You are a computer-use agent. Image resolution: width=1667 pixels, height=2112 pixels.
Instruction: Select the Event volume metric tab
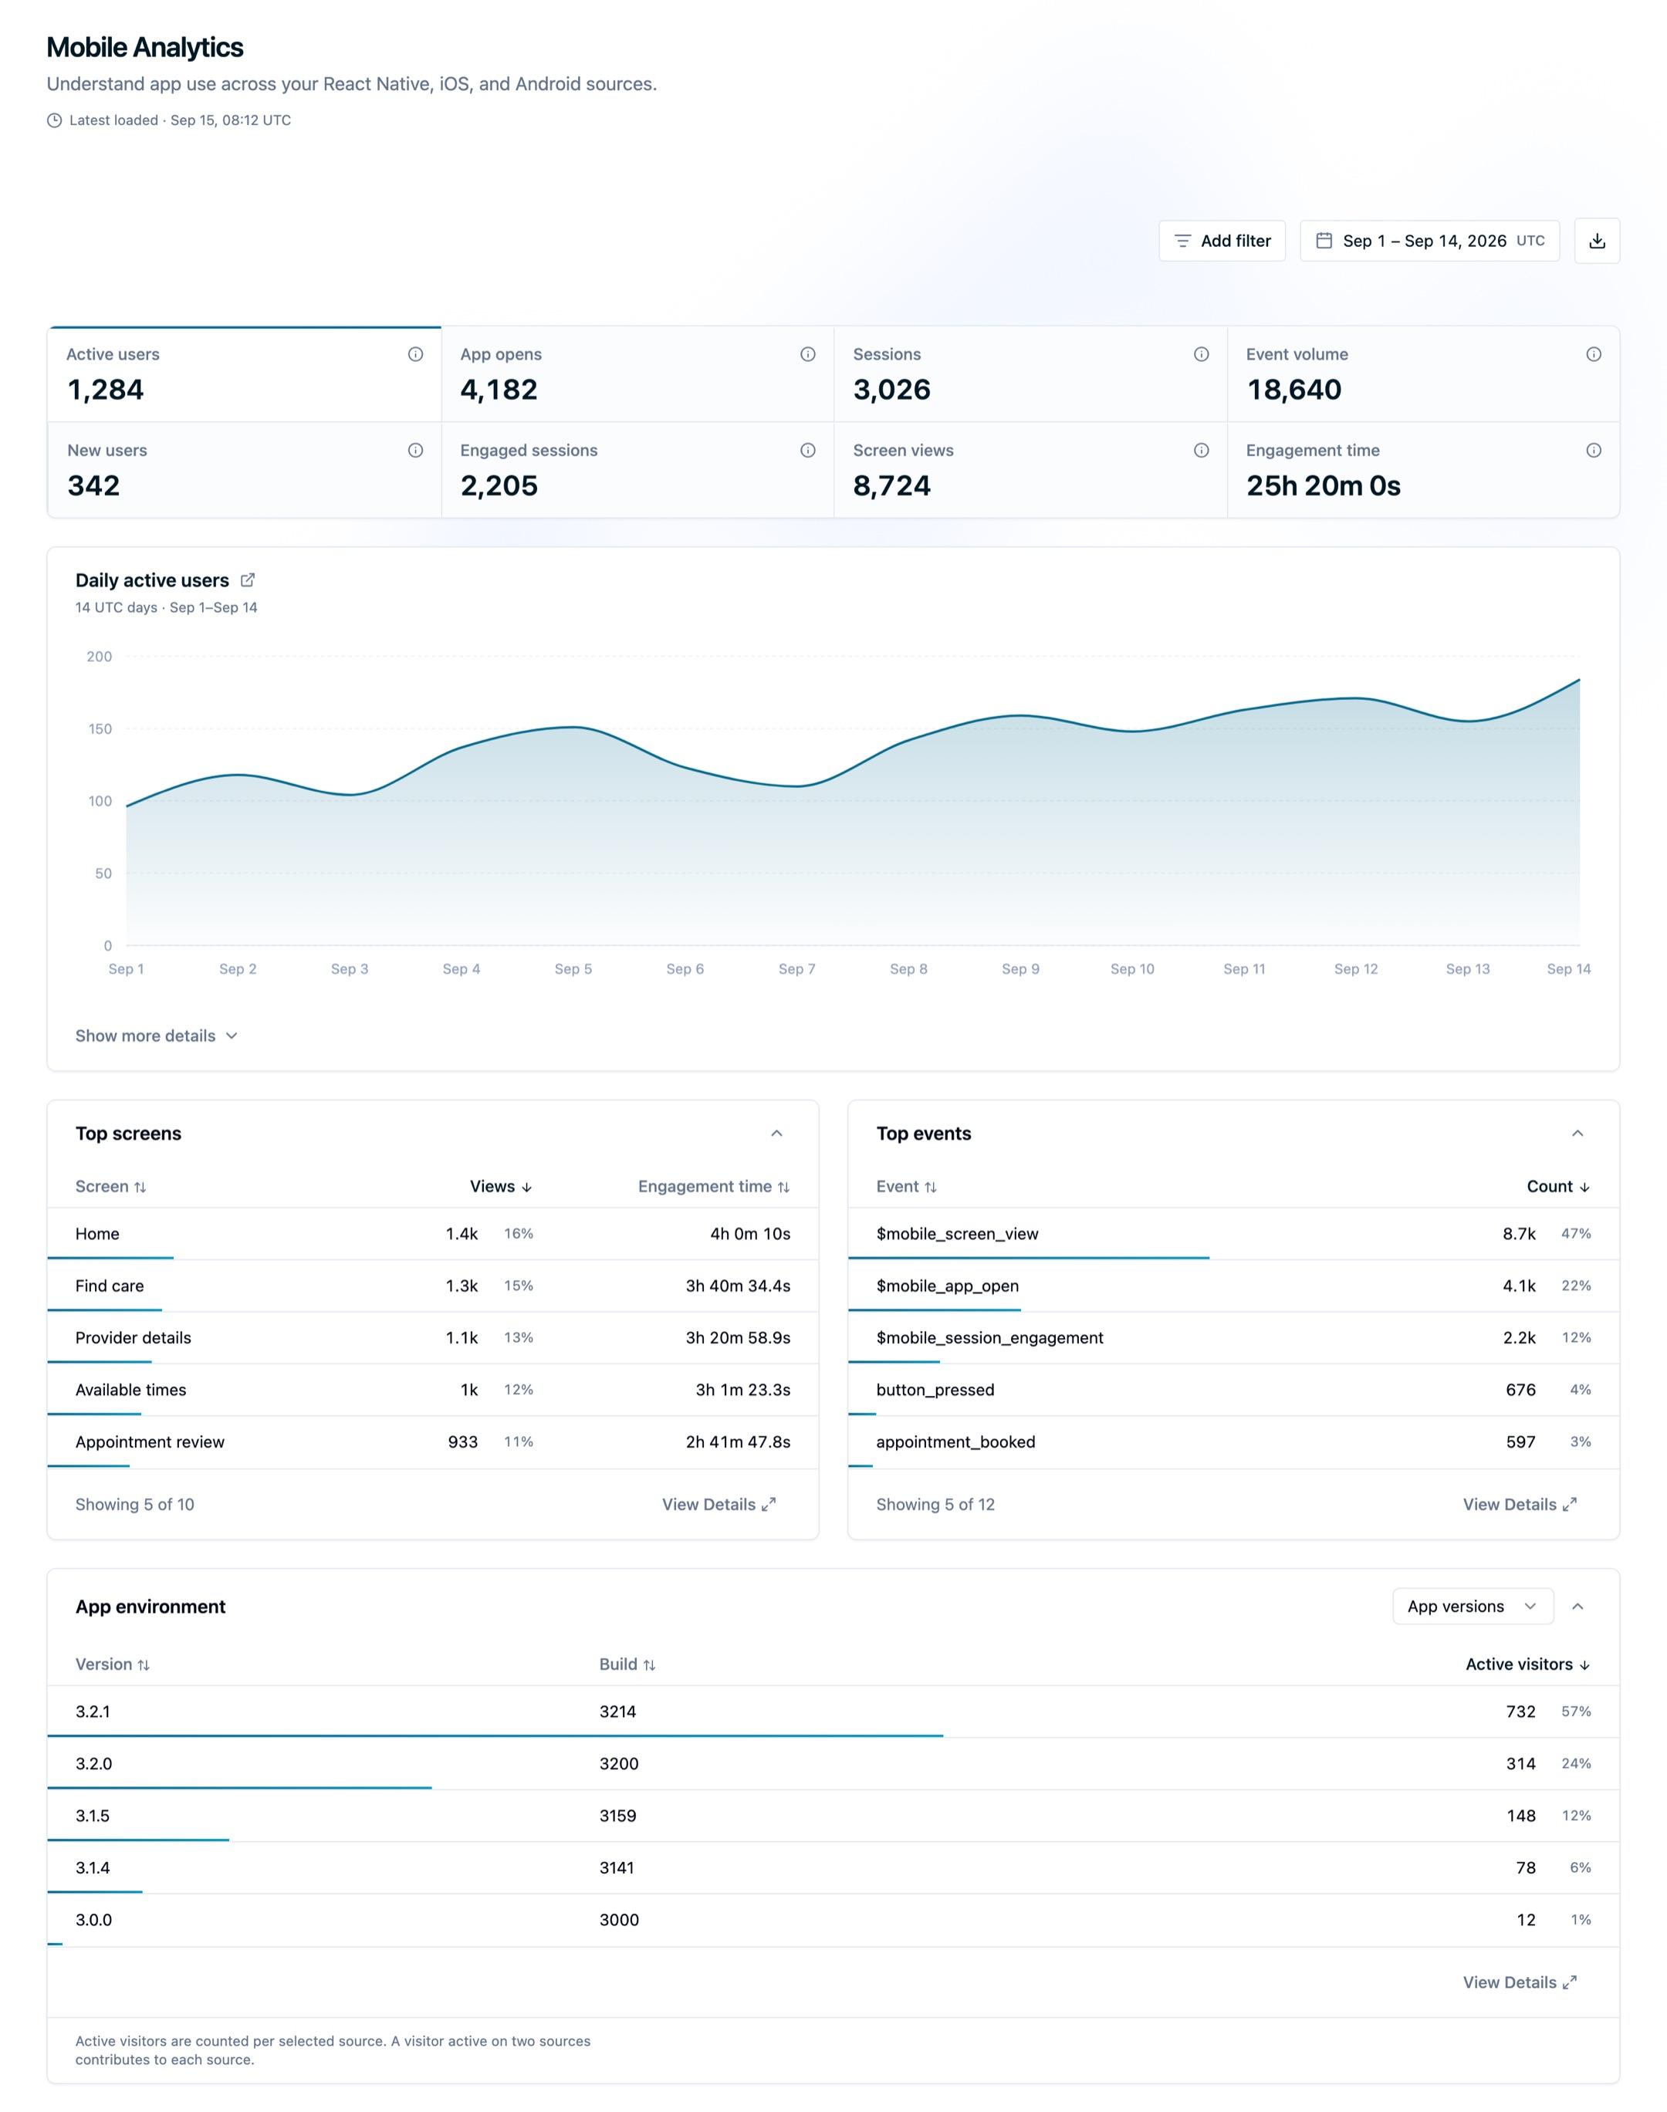tap(1423, 375)
